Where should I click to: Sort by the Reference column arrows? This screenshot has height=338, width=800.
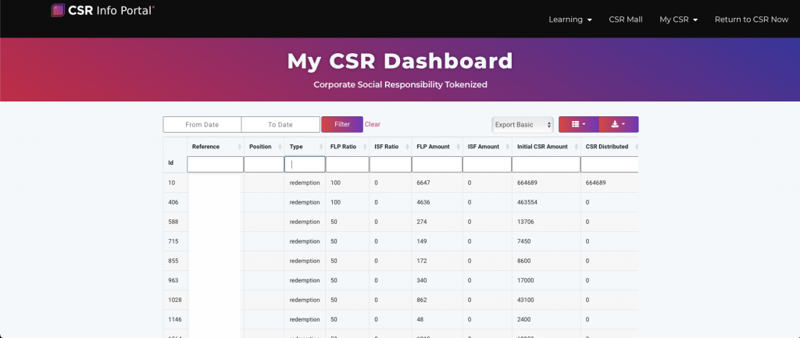pyautogui.click(x=240, y=147)
